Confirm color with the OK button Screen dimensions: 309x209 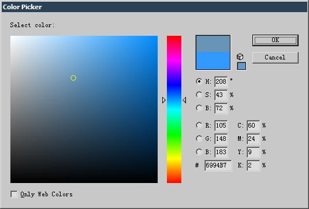pos(276,40)
